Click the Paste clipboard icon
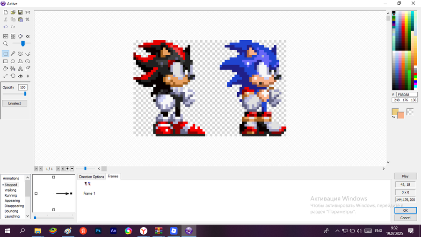421x237 pixels. [x=20, y=19]
